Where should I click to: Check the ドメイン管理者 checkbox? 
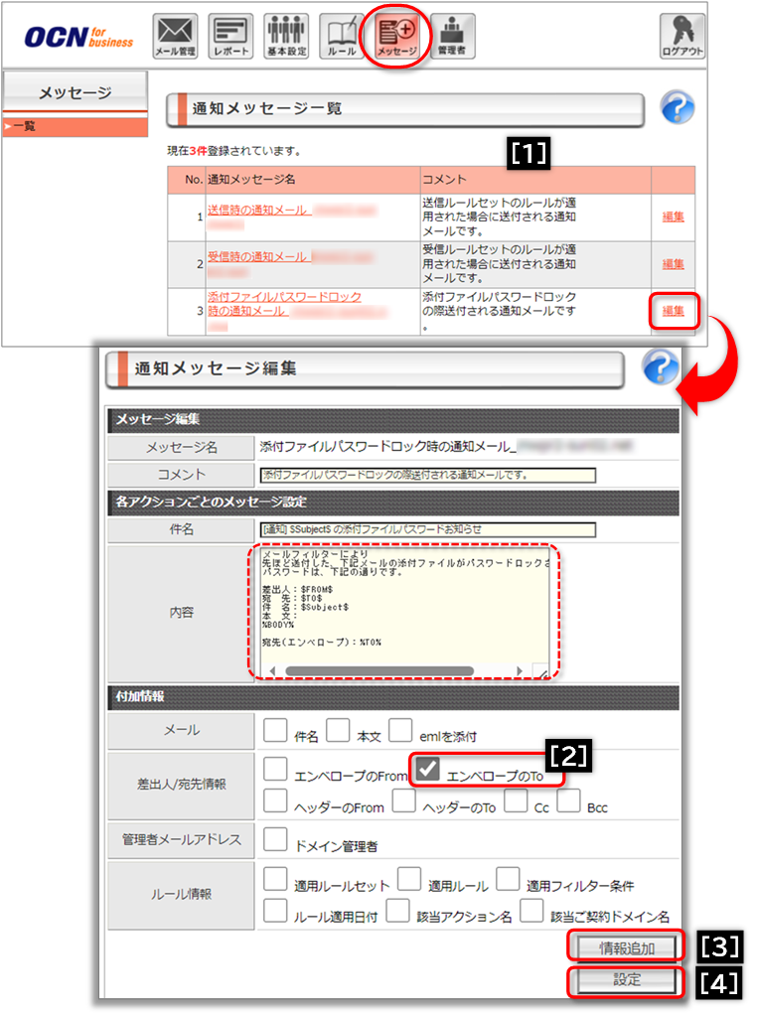[x=277, y=840]
